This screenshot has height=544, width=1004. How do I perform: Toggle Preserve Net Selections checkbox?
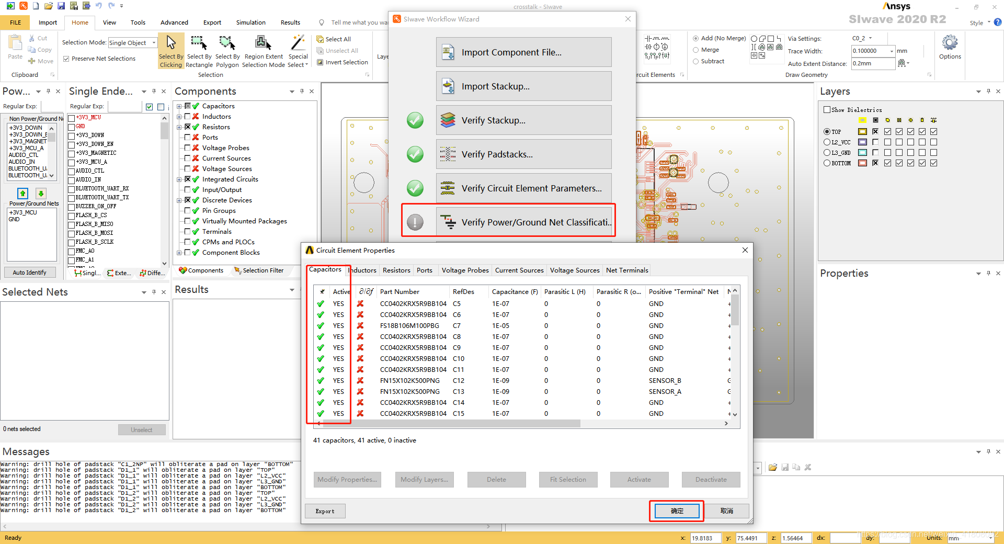click(x=66, y=59)
